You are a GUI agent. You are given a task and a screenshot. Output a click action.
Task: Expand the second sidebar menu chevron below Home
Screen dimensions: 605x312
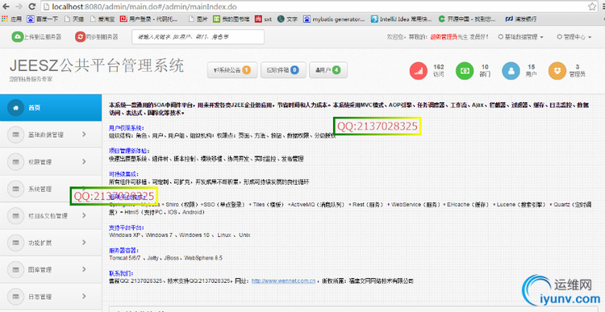tap(84, 161)
